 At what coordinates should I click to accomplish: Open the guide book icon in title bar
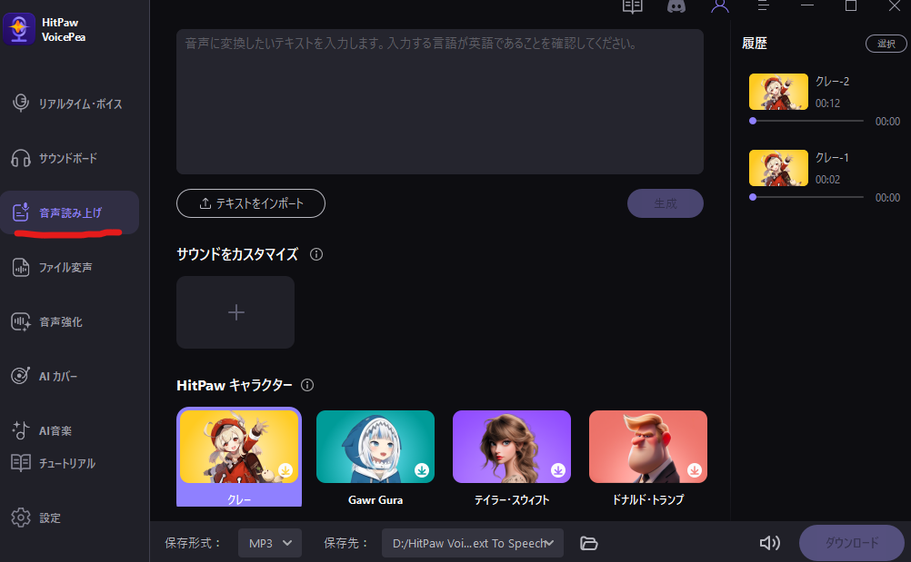click(x=632, y=6)
